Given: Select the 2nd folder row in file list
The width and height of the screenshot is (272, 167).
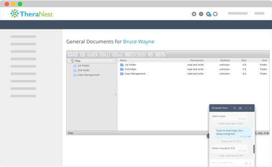Looking at the screenshot, I should pyautogui.click(x=194, y=69).
